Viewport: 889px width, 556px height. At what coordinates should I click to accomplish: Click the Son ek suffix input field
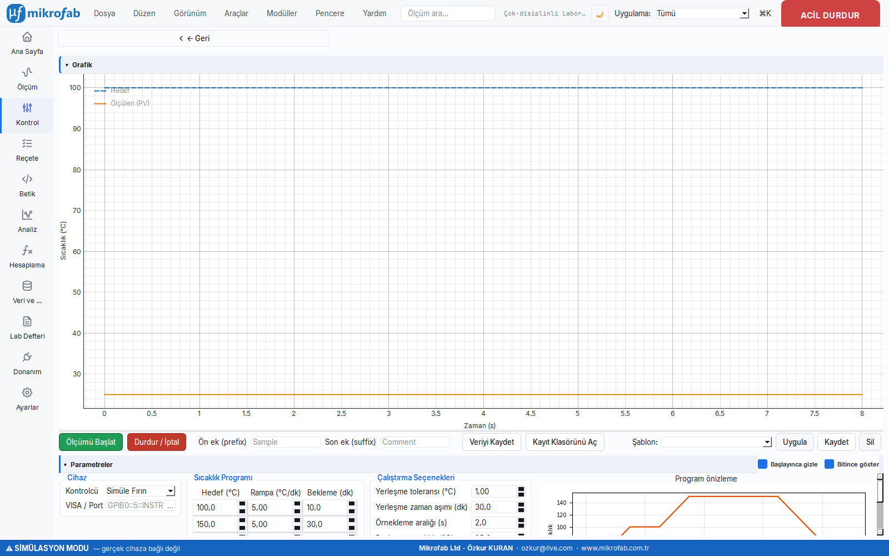tap(415, 442)
